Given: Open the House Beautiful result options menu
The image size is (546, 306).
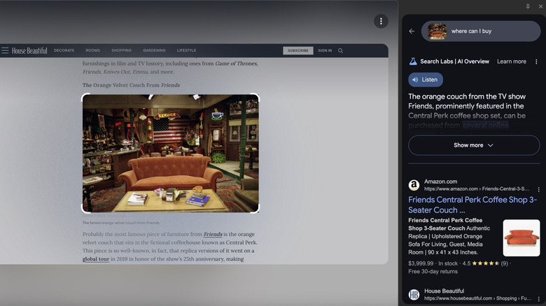Looking at the screenshot, I should [x=539, y=299].
